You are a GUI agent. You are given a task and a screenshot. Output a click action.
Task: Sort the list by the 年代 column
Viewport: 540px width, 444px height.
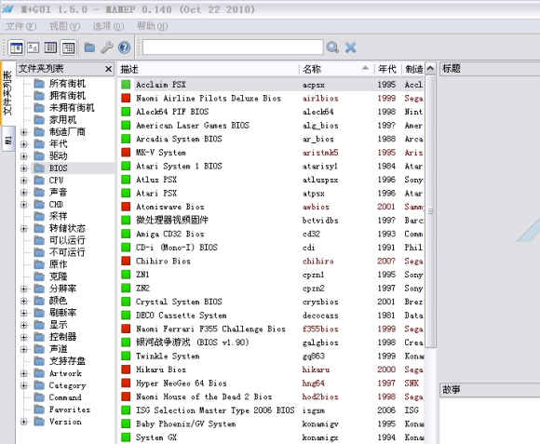[388, 69]
